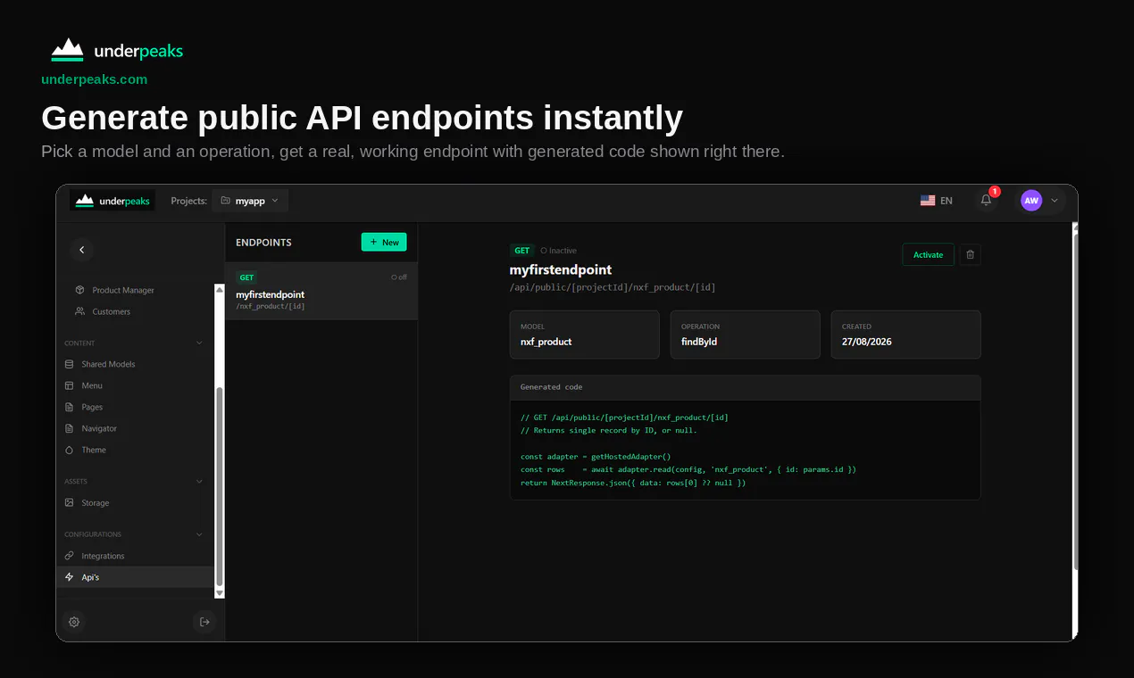The height and width of the screenshot is (678, 1134).
Task: Click the Integrations link icon
Action: (x=70, y=556)
